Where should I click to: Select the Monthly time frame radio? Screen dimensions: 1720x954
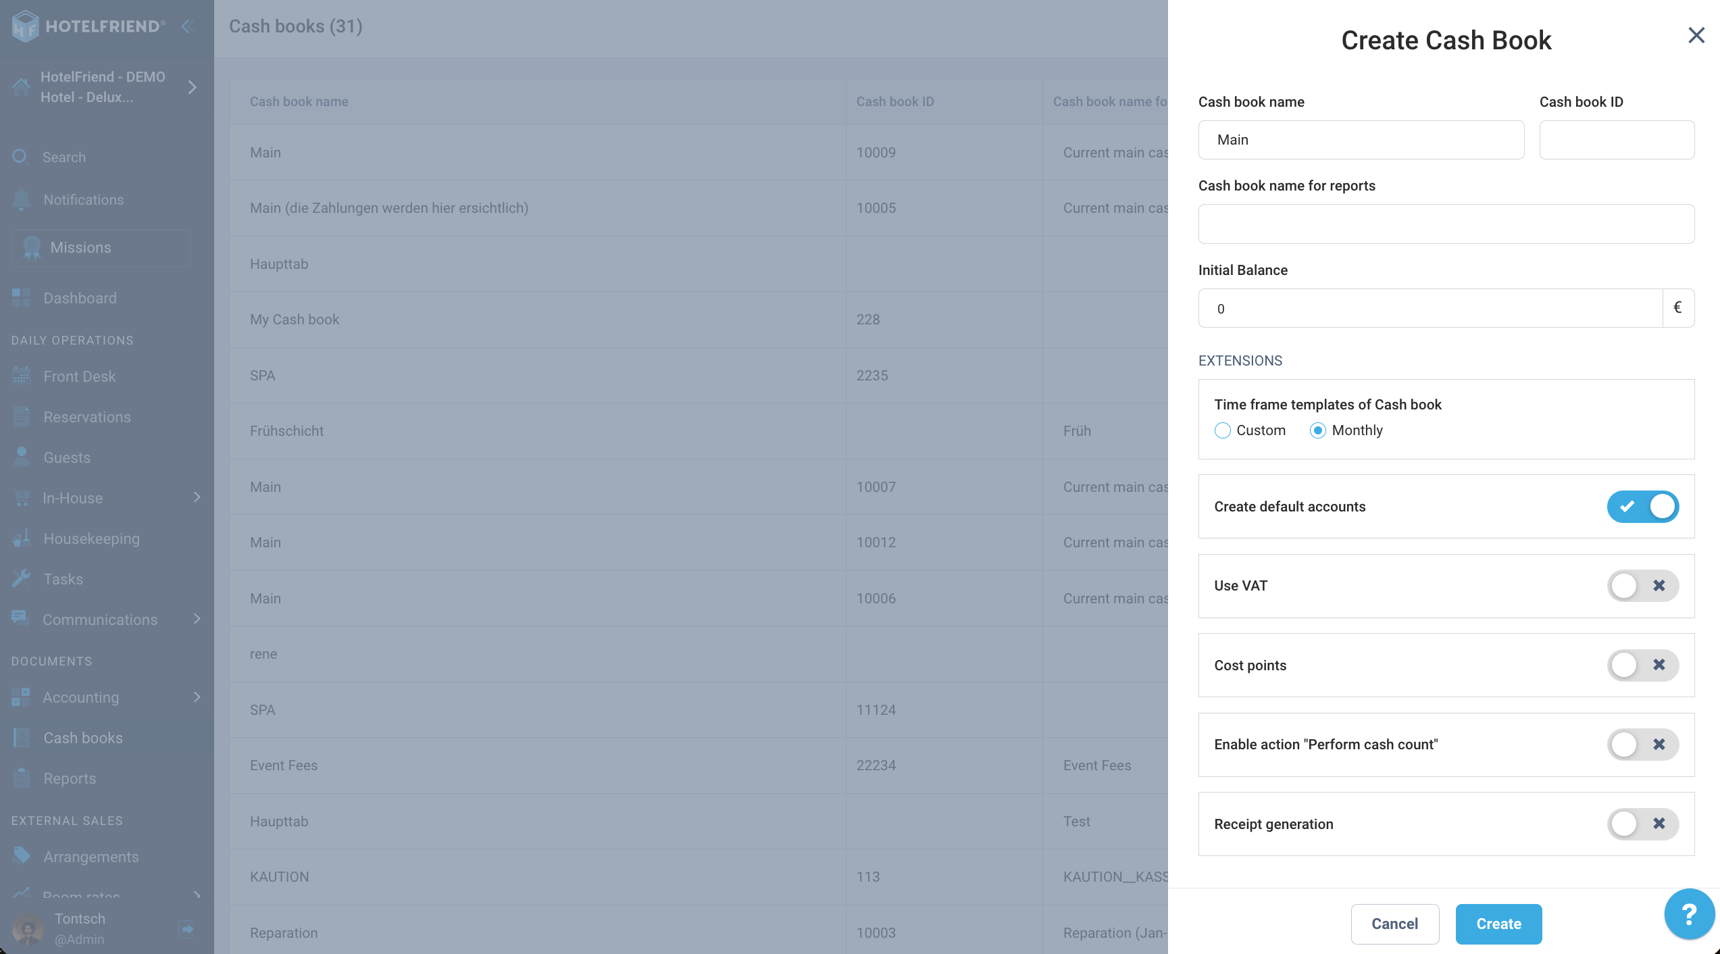pyautogui.click(x=1317, y=430)
